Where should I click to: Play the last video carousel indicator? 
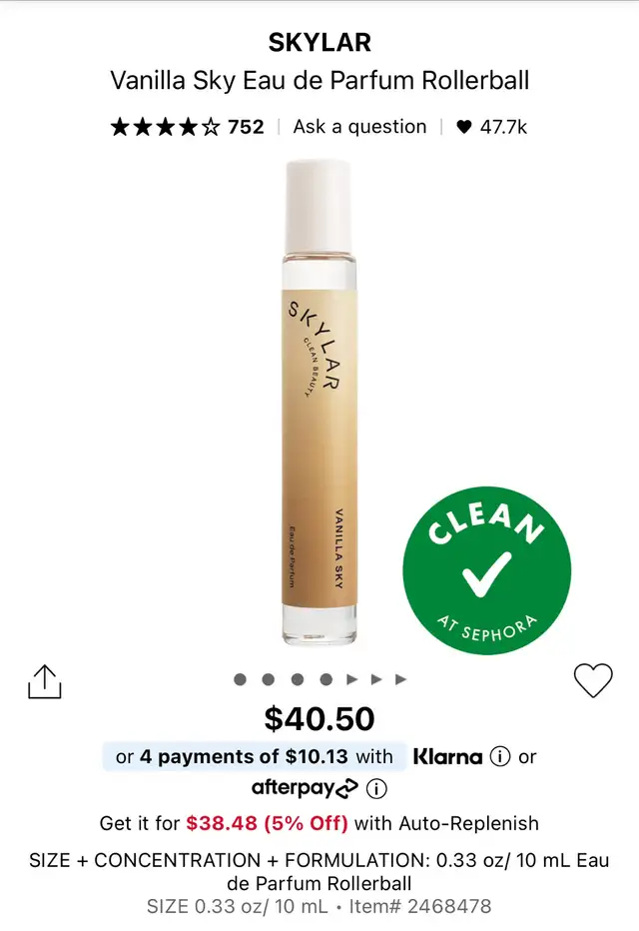[401, 679]
